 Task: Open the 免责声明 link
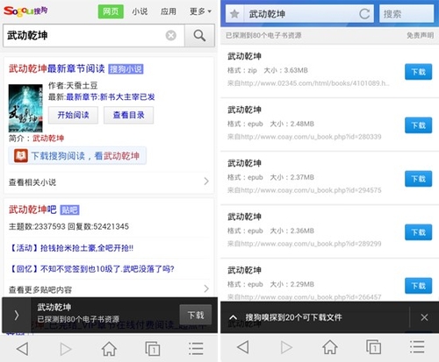point(420,36)
